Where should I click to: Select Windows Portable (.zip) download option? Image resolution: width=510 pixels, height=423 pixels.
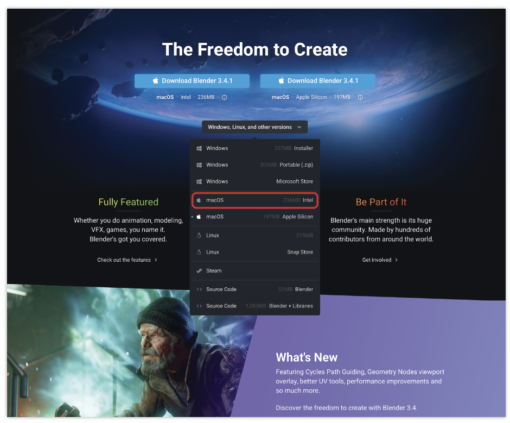254,165
